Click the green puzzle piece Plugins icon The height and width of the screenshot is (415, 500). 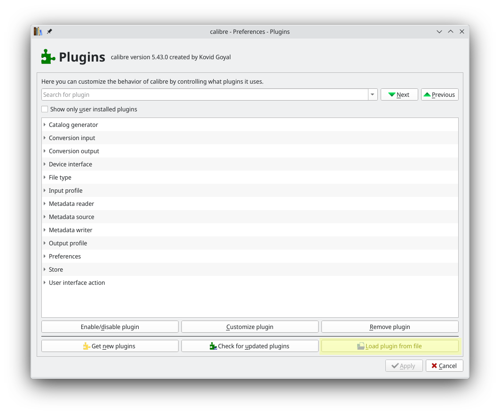48,57
